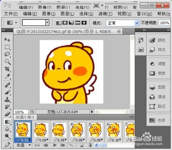Select the Spot Healing Brush tool
Image resolution: width=172 pixels, height=150 pixels.
click(7, 85)
